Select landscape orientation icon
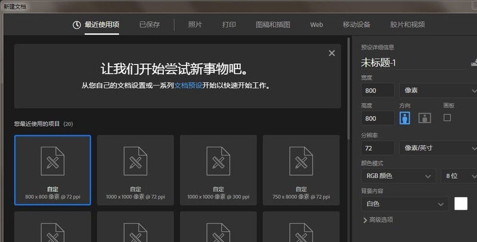477x242 pixels. tap(425, 118)
